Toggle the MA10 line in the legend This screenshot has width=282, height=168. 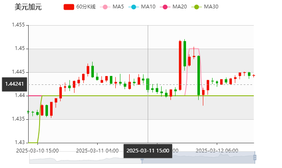pyautogui.click(x=142, y=7)
